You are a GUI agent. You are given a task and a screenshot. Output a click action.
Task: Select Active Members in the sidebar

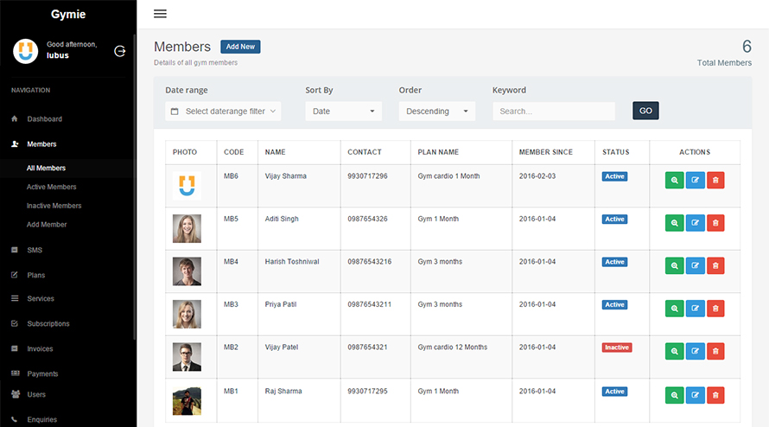pyautogui.click(x=52, y=187)
